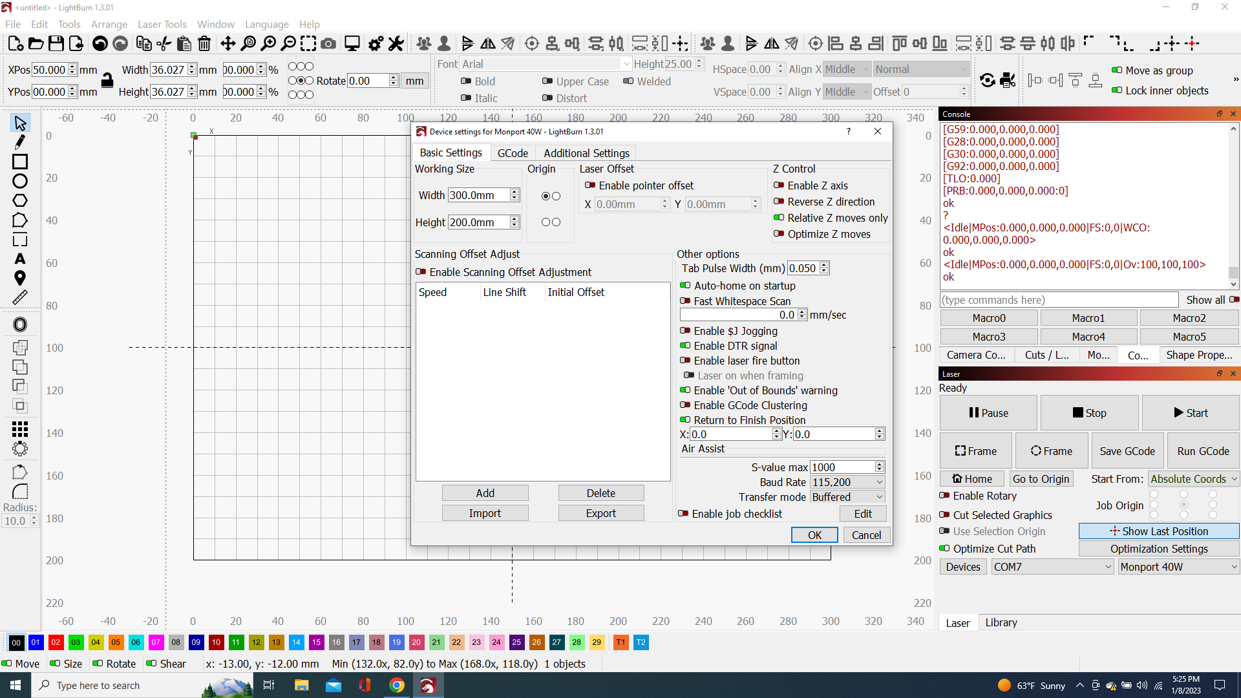Viewport: 1241px width, 698px height.
Task: Open the Camera capture icon
Action: (328, 43)
